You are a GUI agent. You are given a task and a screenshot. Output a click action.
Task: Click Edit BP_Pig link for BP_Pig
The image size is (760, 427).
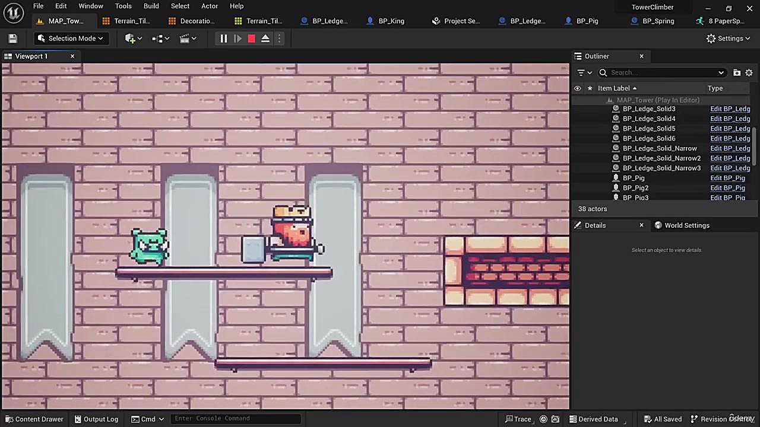pos(727,178)
